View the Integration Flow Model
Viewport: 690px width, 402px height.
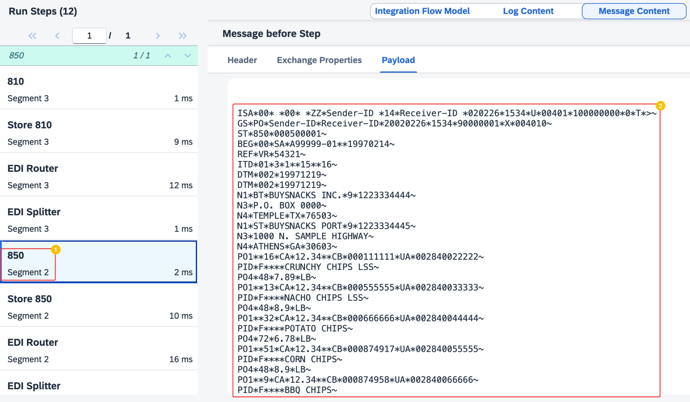click(422, 11)
